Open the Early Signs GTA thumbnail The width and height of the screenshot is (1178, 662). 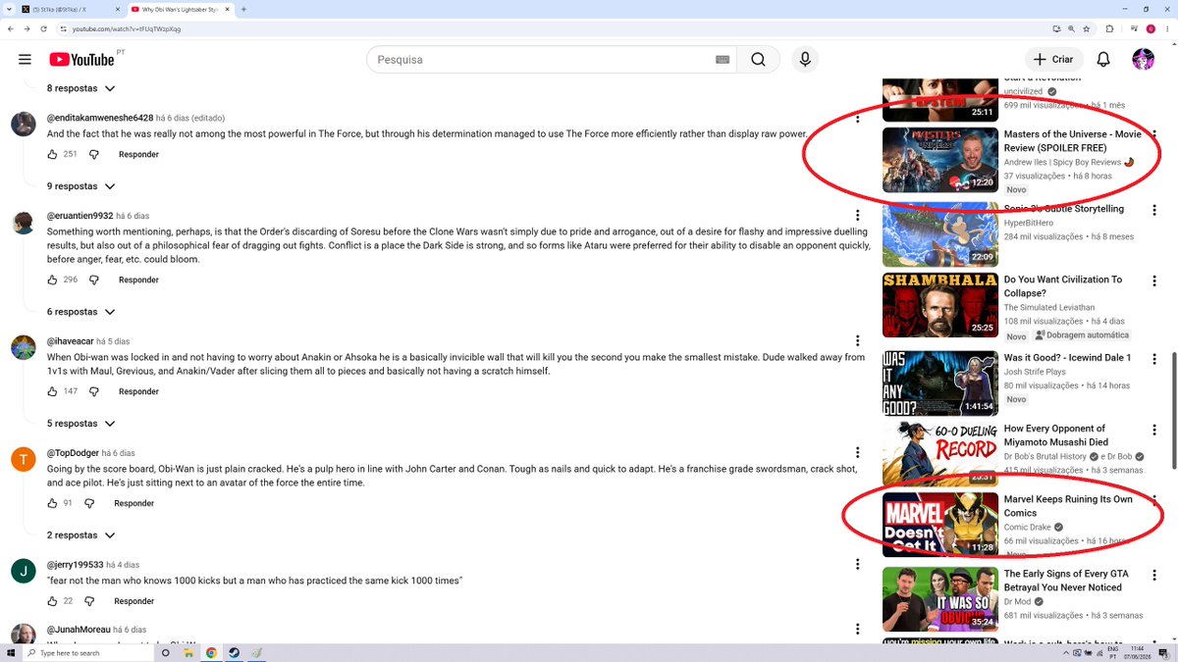(940, 599)
